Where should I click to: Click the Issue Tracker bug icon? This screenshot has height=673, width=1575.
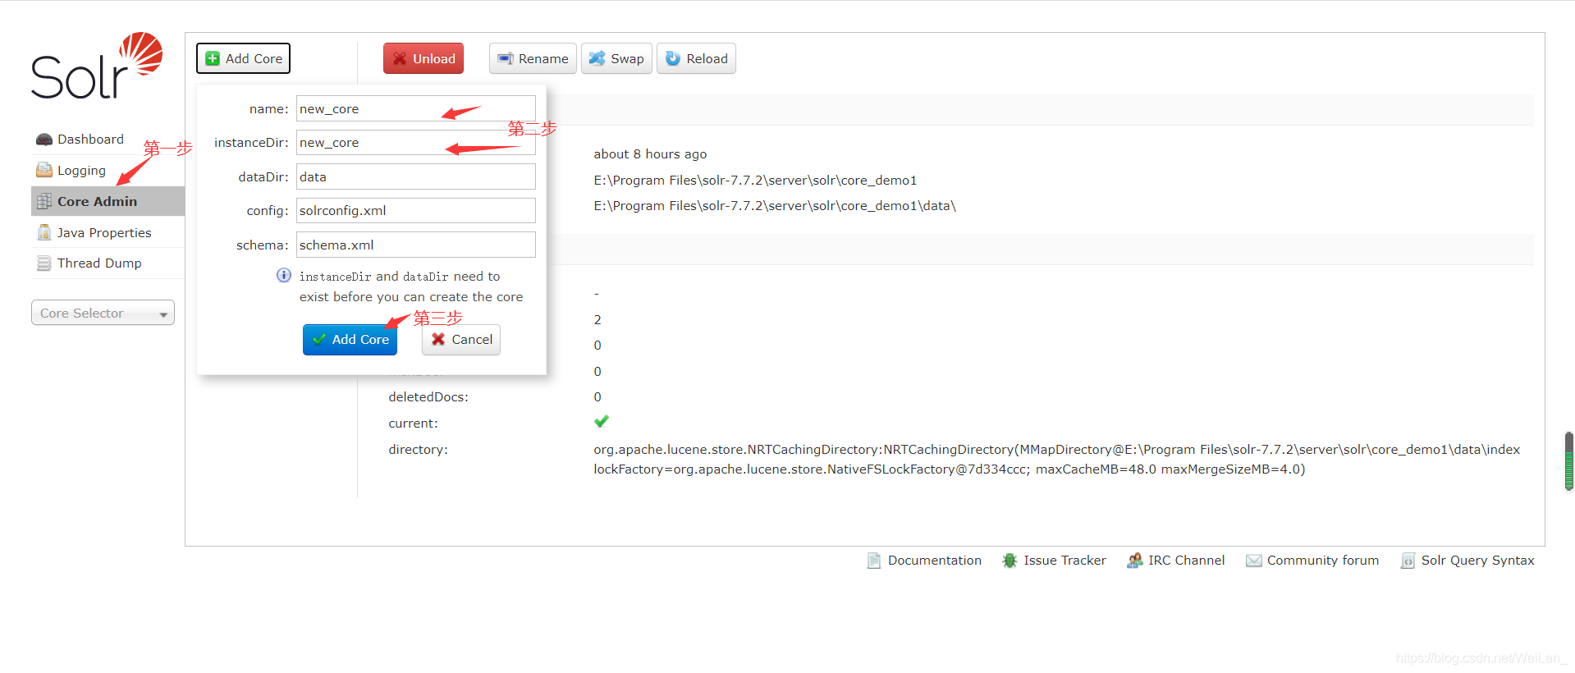[1010, 561]
